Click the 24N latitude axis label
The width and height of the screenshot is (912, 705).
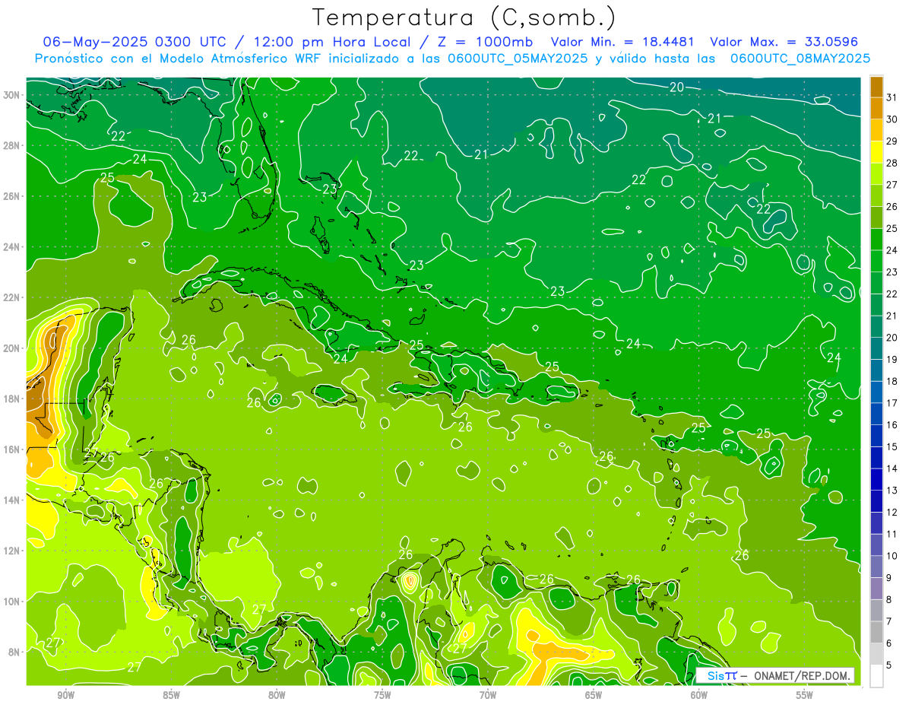pyautogui.click(x=11, y=247)
